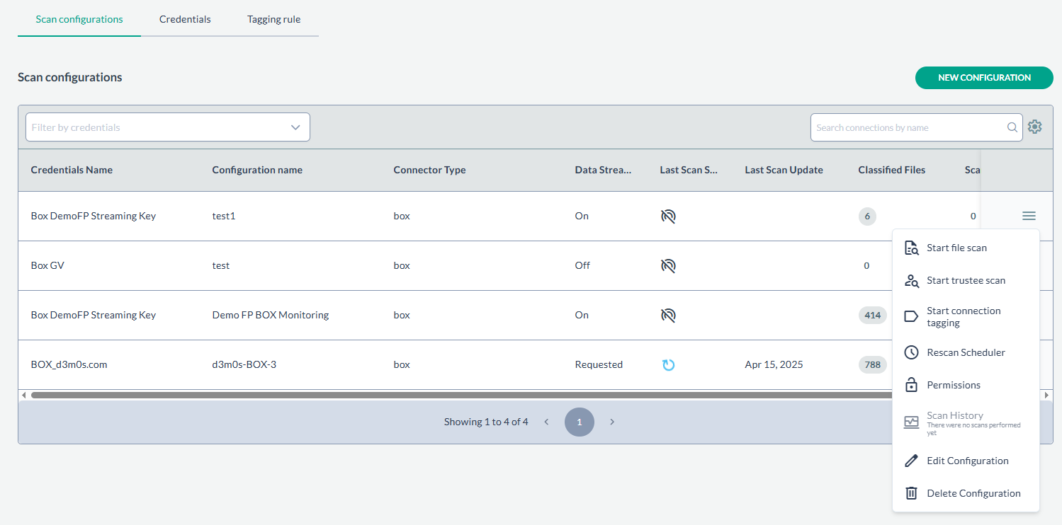Click the 414 classified files badge
The image size is (1062, 525).
[x=872, y=316]
